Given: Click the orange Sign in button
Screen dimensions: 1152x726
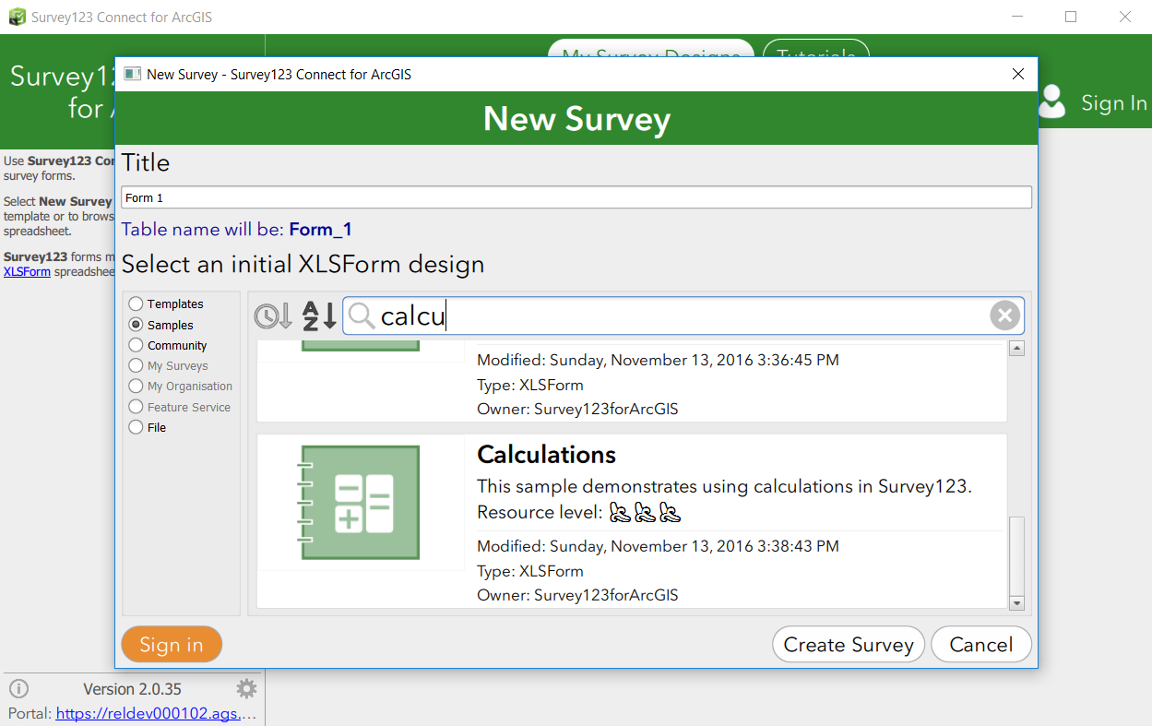Looking at the screenshot, I should [x=172, y=645].
